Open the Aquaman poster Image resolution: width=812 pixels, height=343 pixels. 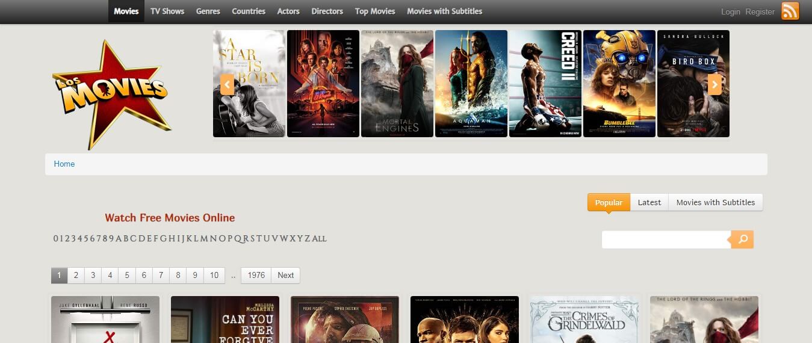tap(471, 84)
